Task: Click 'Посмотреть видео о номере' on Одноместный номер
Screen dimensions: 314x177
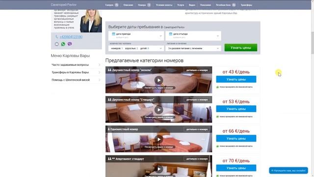Action: coord(158,147)
